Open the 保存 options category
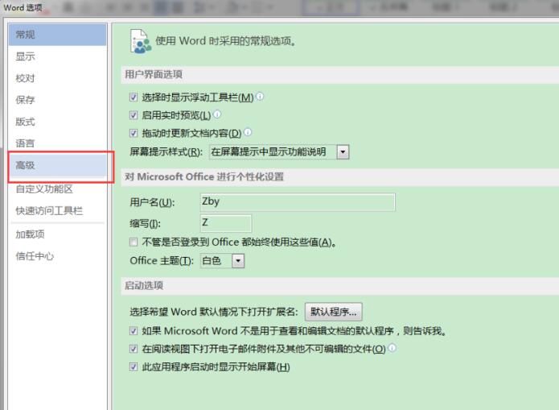This screenshot has height=410, width=559. (57, 100)
